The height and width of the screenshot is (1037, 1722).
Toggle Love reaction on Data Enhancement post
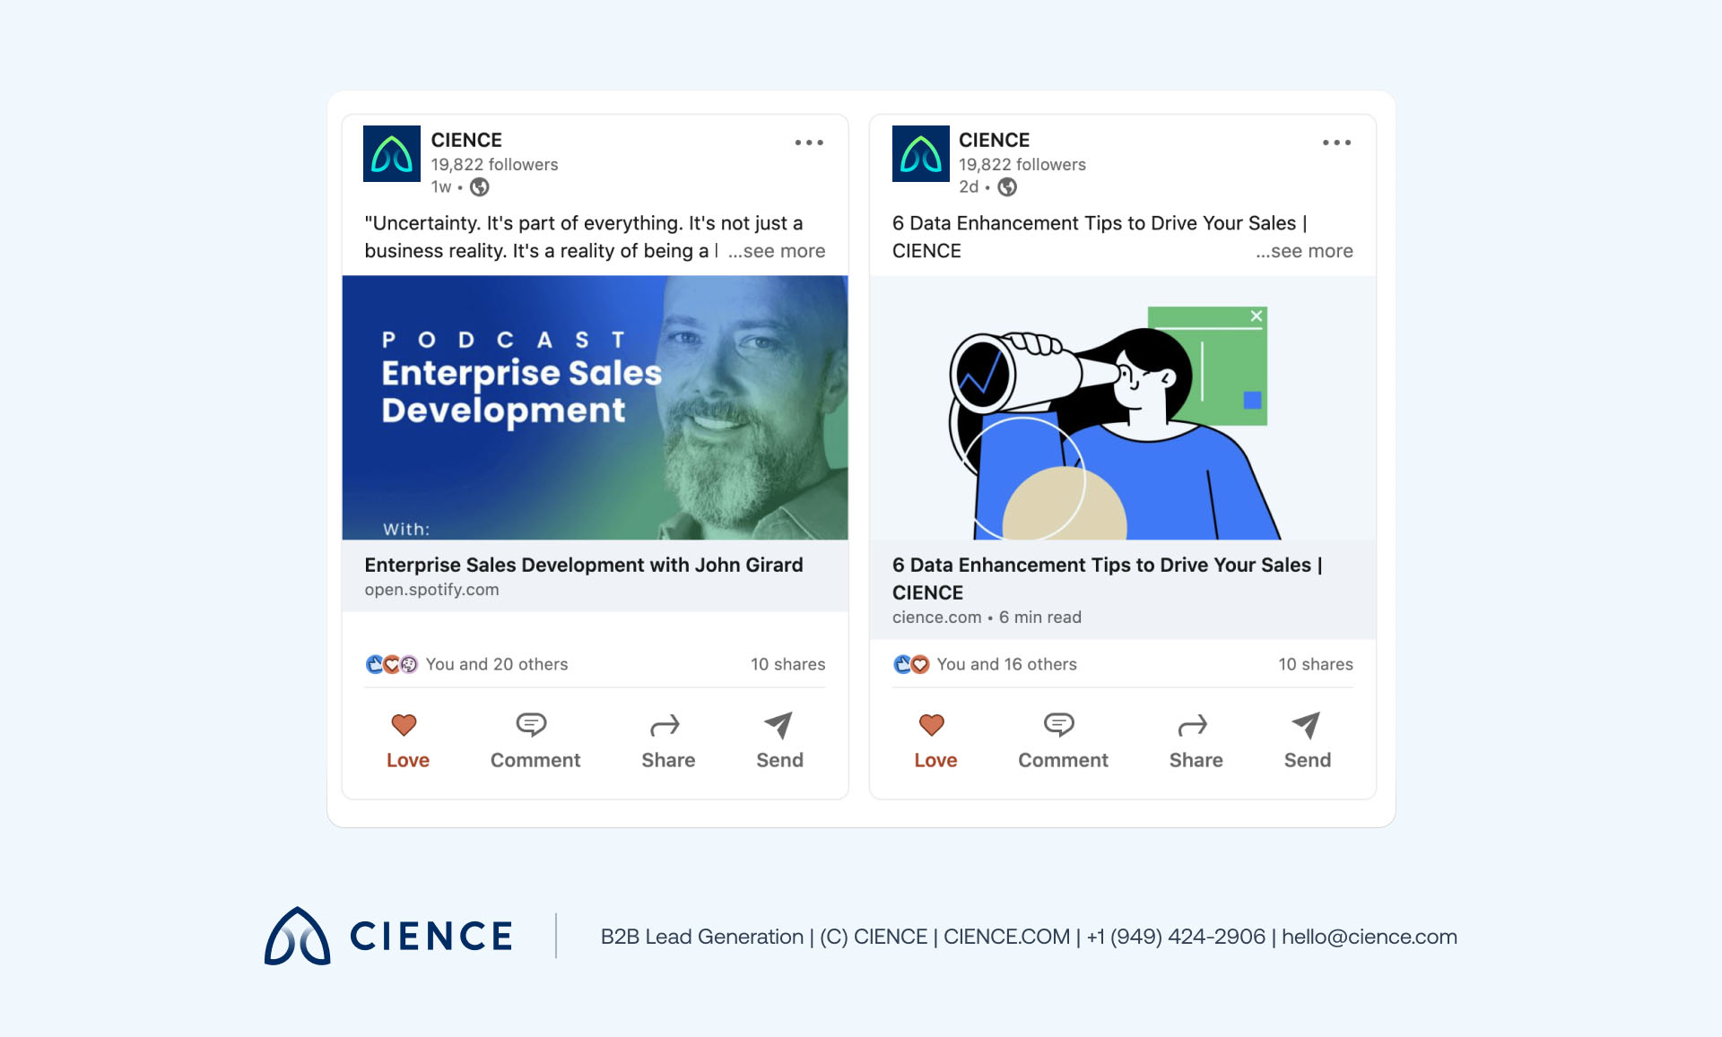pos(932,725)
